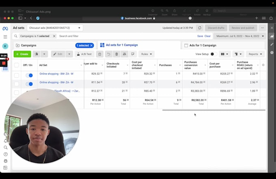
Task: Click the horizontal table scrollbar
Action: point(213,110)
